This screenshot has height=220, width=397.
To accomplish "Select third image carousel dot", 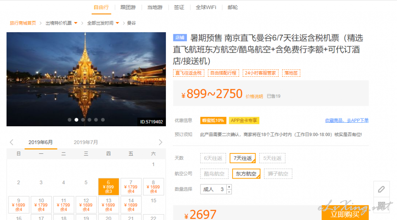I will (x=83, y=120).
